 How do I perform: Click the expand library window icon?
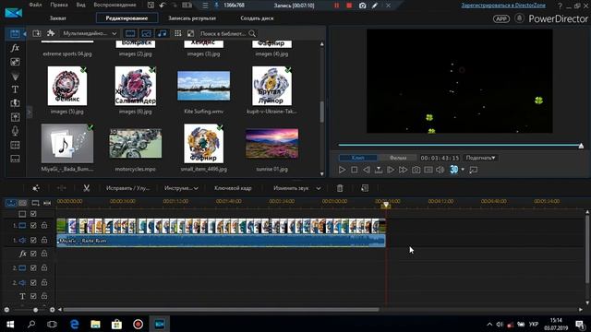point(191,33)
